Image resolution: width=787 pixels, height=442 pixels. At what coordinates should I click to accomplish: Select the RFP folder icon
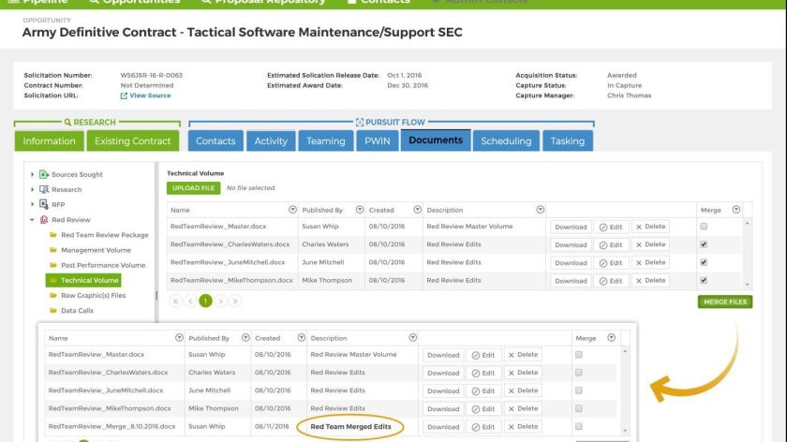(x=44, y=205)
